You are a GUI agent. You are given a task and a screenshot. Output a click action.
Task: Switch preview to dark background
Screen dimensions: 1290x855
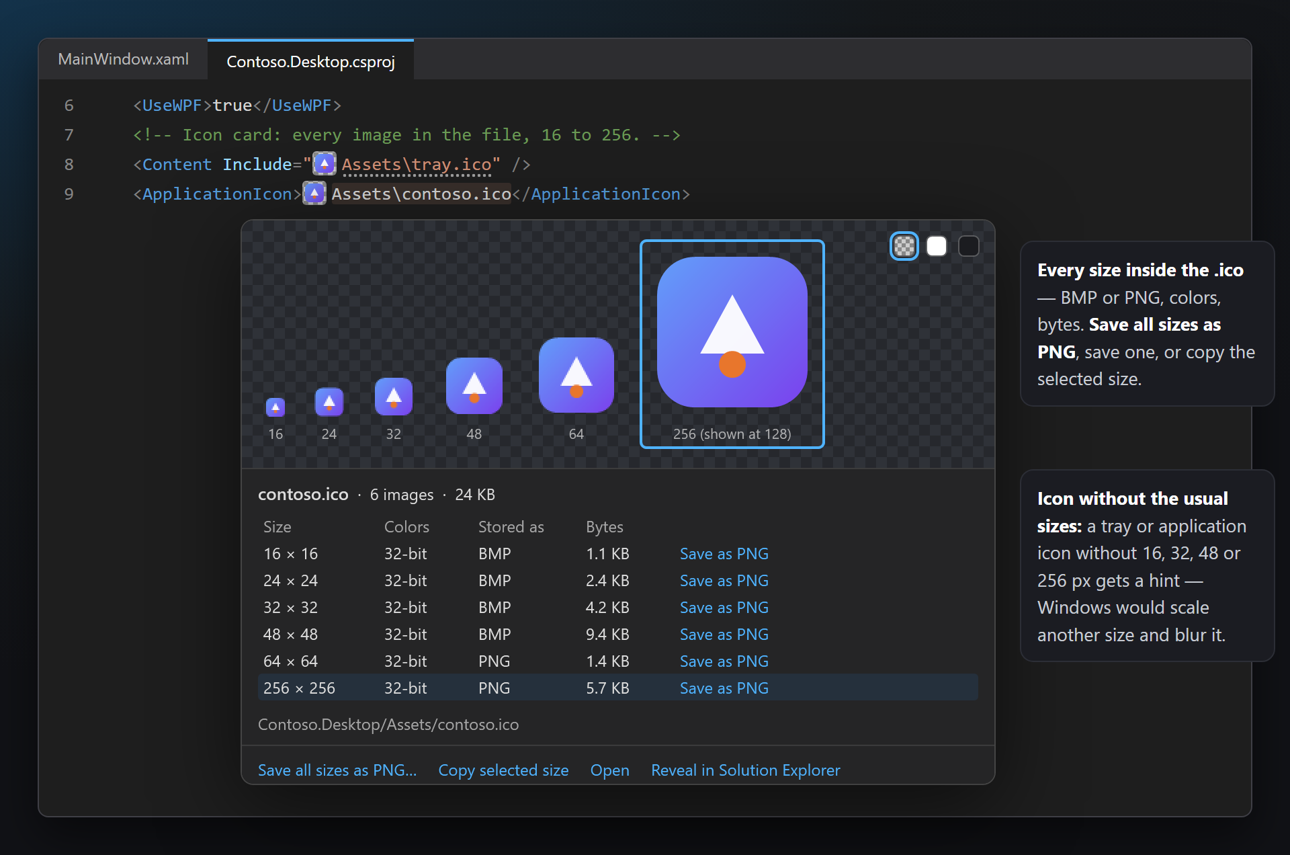pos(969,246)
